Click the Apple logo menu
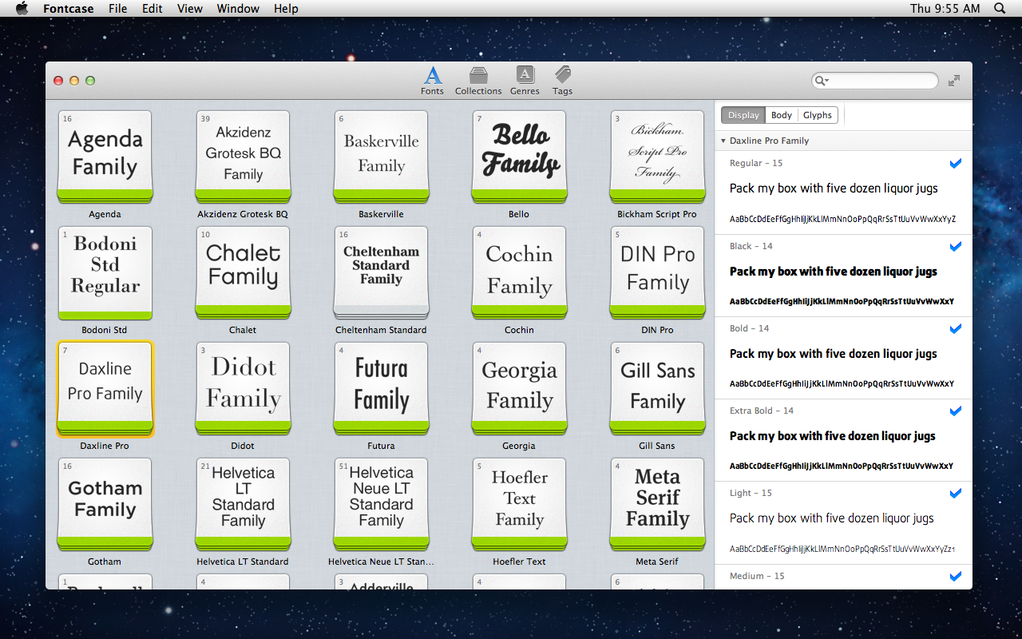 pos(22,9)
